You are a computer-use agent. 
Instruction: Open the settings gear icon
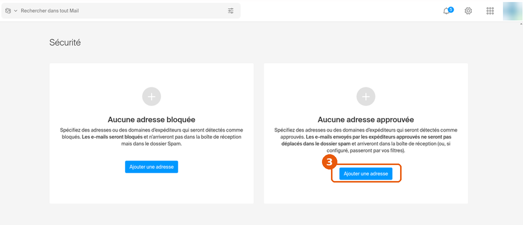pyautogui.click(x=468, y=11)
